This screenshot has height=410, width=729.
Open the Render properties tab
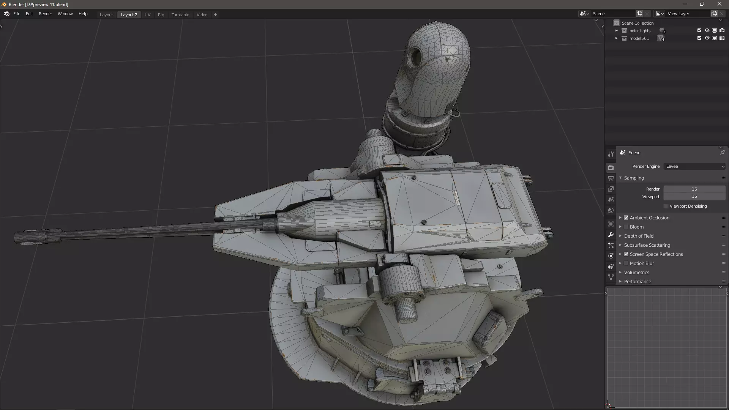click(611, 167)
